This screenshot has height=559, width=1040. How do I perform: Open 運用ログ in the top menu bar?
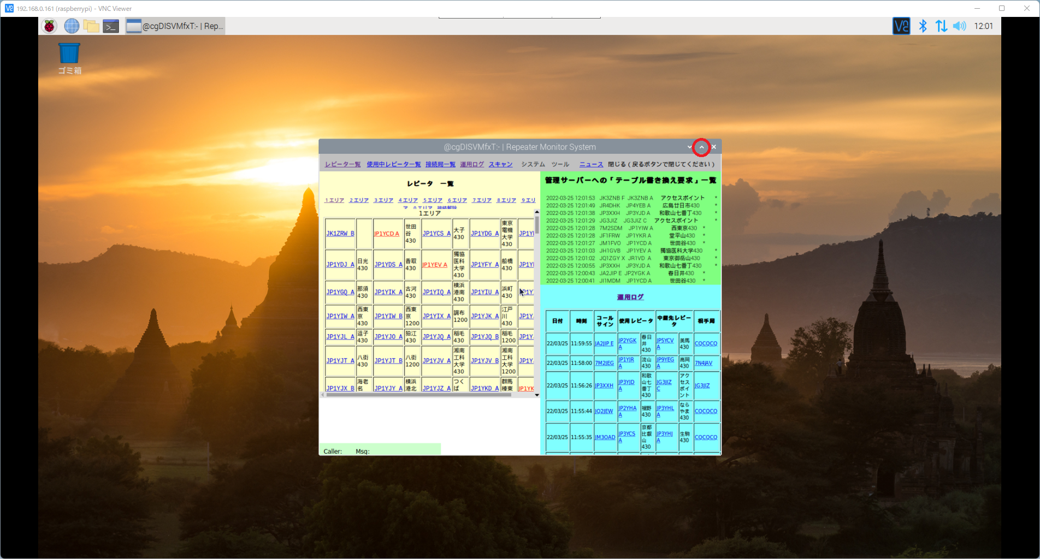(472, 164)
